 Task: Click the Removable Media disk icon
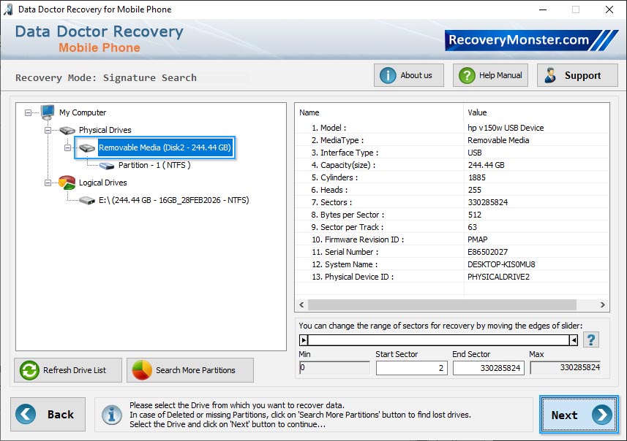pyautogui.click(x=88, y=147)
